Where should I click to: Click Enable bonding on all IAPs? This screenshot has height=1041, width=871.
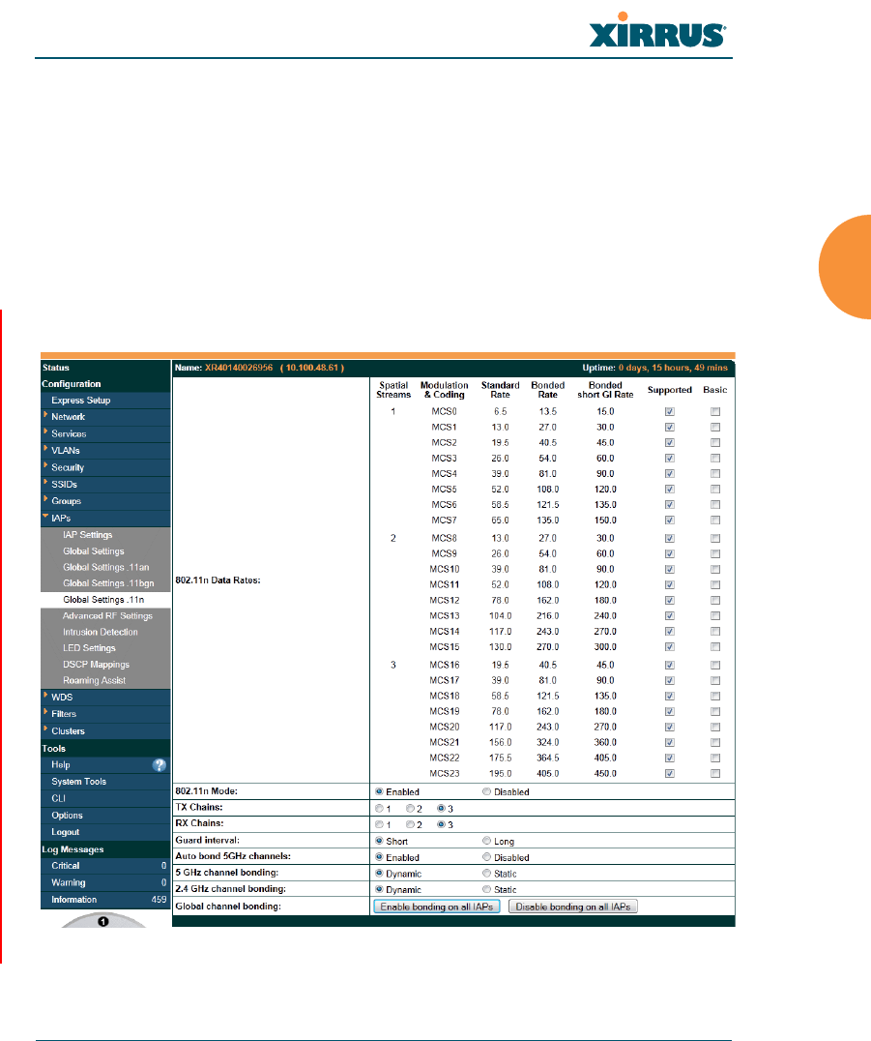coord(437,907)
